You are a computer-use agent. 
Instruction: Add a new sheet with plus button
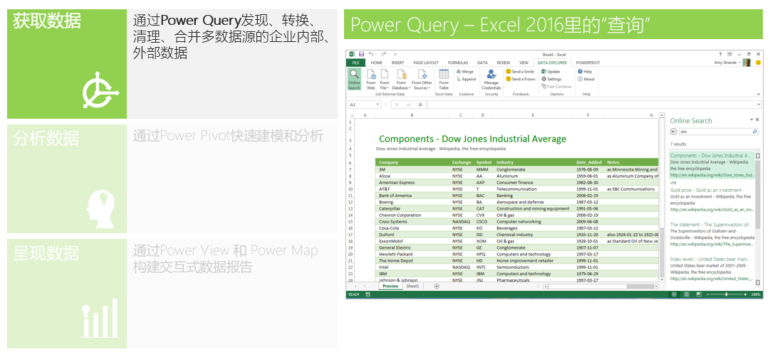[437, 287]
